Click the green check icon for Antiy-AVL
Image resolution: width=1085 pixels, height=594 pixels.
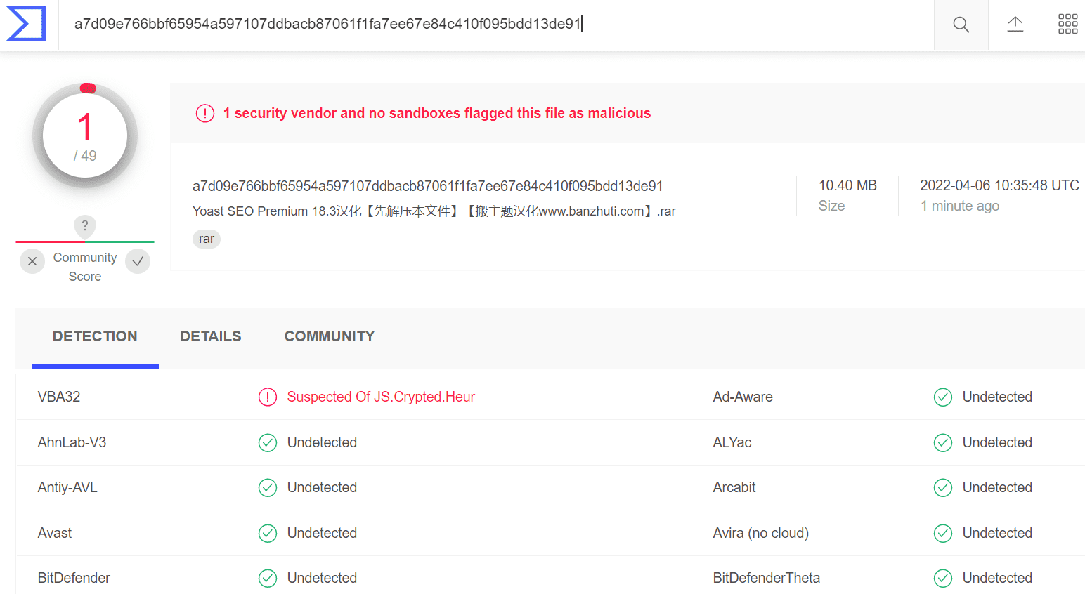click(268, 488)
